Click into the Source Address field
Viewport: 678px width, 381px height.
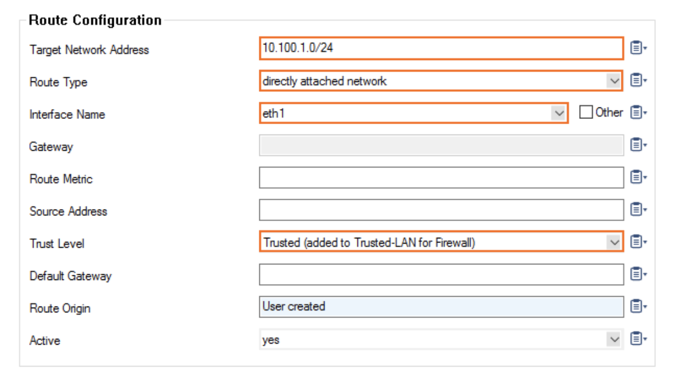point(441,210)
